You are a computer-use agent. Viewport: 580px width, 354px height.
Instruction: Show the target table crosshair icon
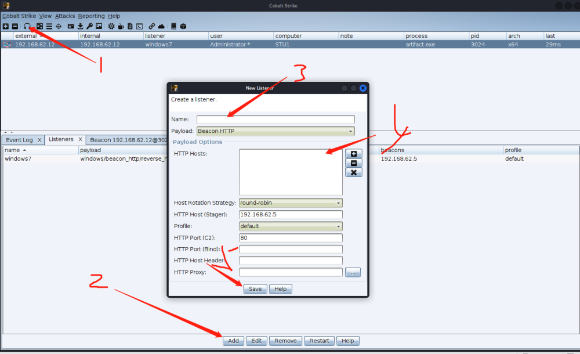[59, 26]
